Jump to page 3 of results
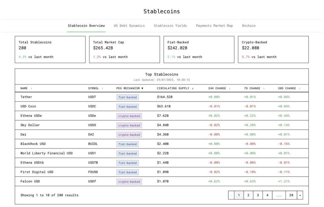The height and width of the screenshot is (207, 324). coord(258,195)
